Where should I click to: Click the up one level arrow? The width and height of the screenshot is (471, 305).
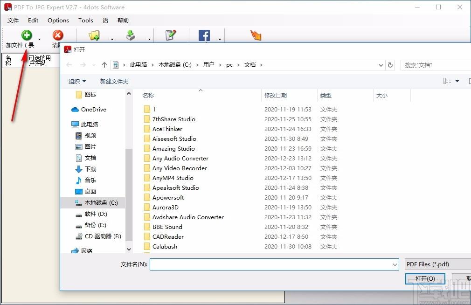[104, 65]
